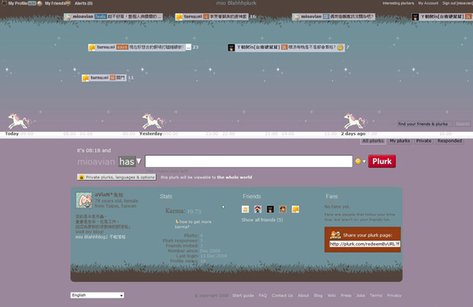473x307 pixels.
Task: Open FAQ footer link
Action: coord(263,295)
